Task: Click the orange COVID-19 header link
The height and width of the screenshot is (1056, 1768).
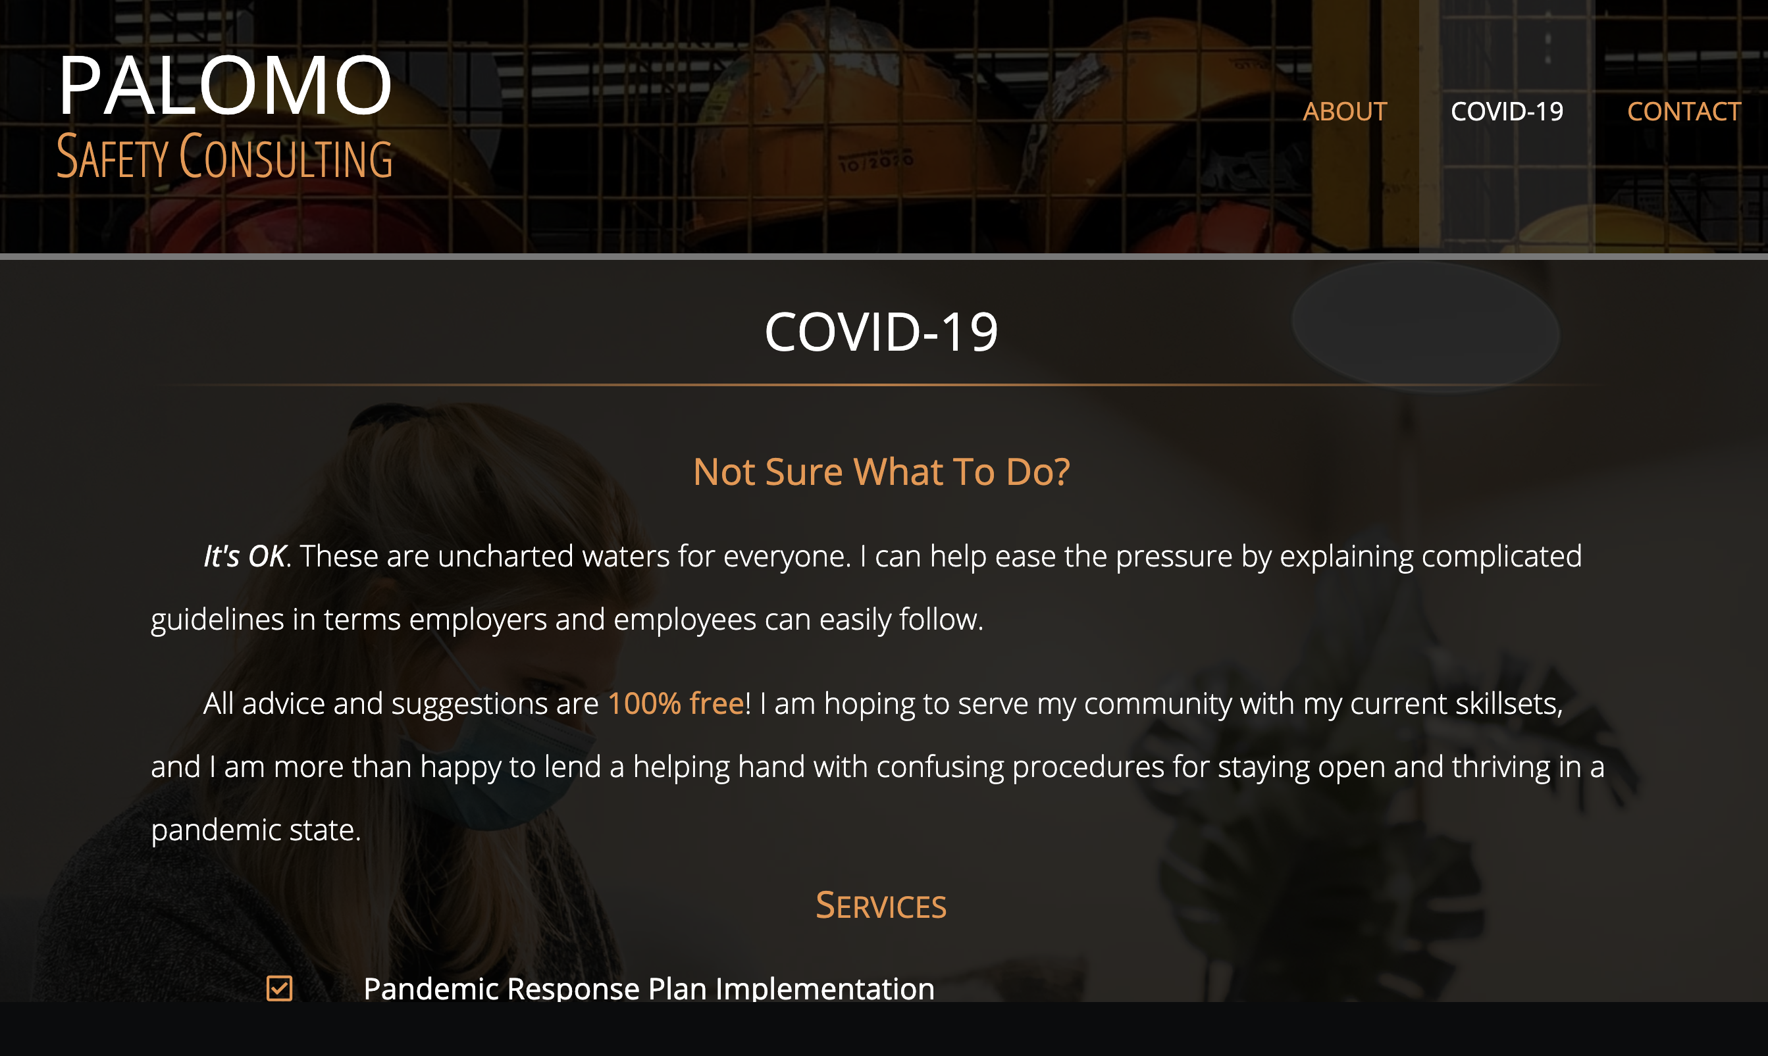Action: click(1507, 112)
